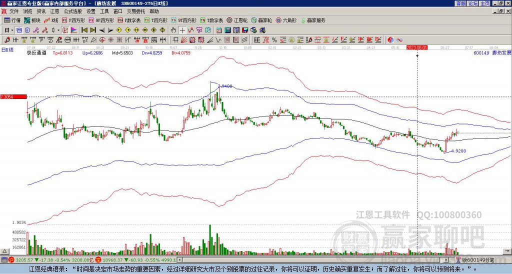The image size is (512, 274).
Task: Click the 极反通道 indicator label
Action: tap(36, 52)
